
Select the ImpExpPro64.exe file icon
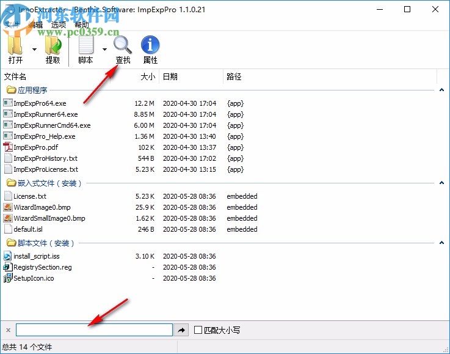tap(8, 103)
